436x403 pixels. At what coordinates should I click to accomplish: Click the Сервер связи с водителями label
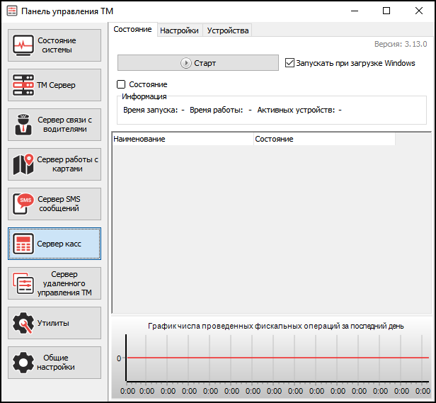[65, 125]
